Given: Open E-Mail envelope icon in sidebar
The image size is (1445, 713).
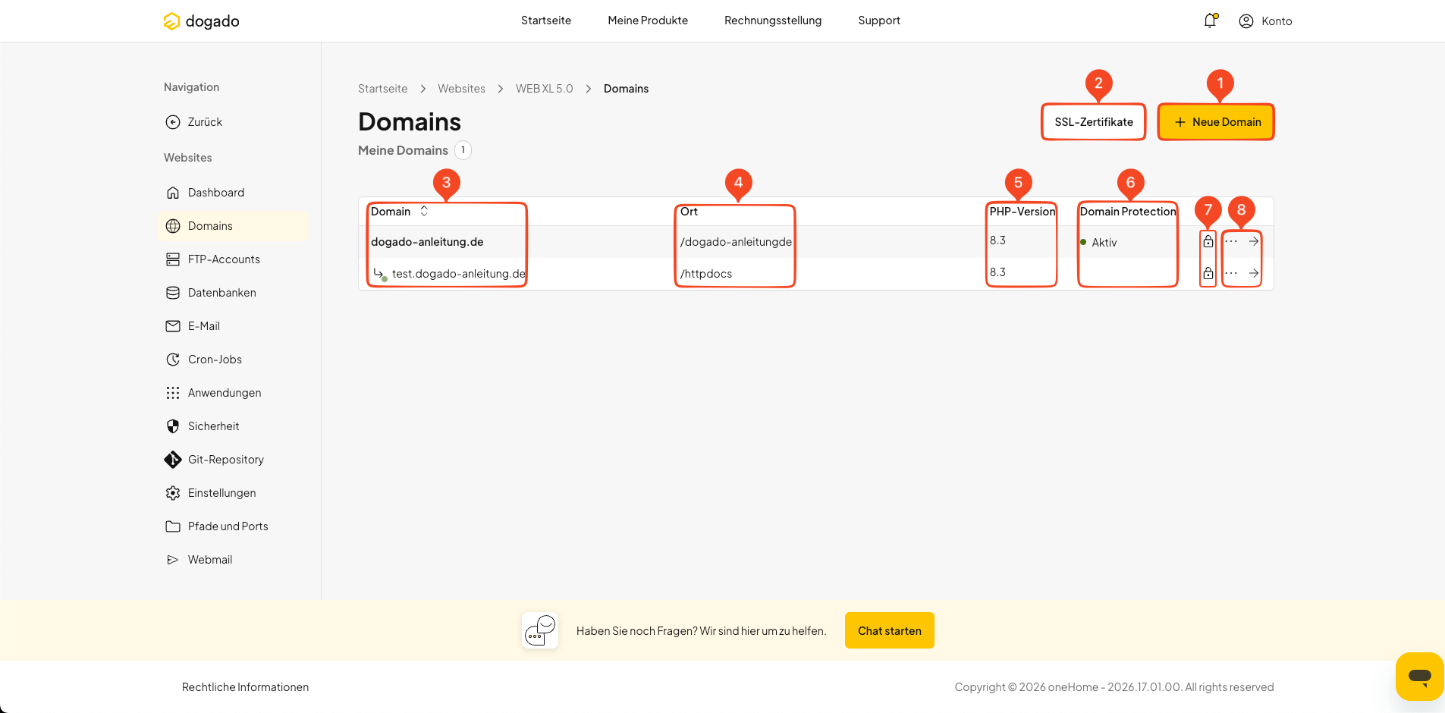Looking at the screenshot, I should pyautogui.click(x=173, y=326).
